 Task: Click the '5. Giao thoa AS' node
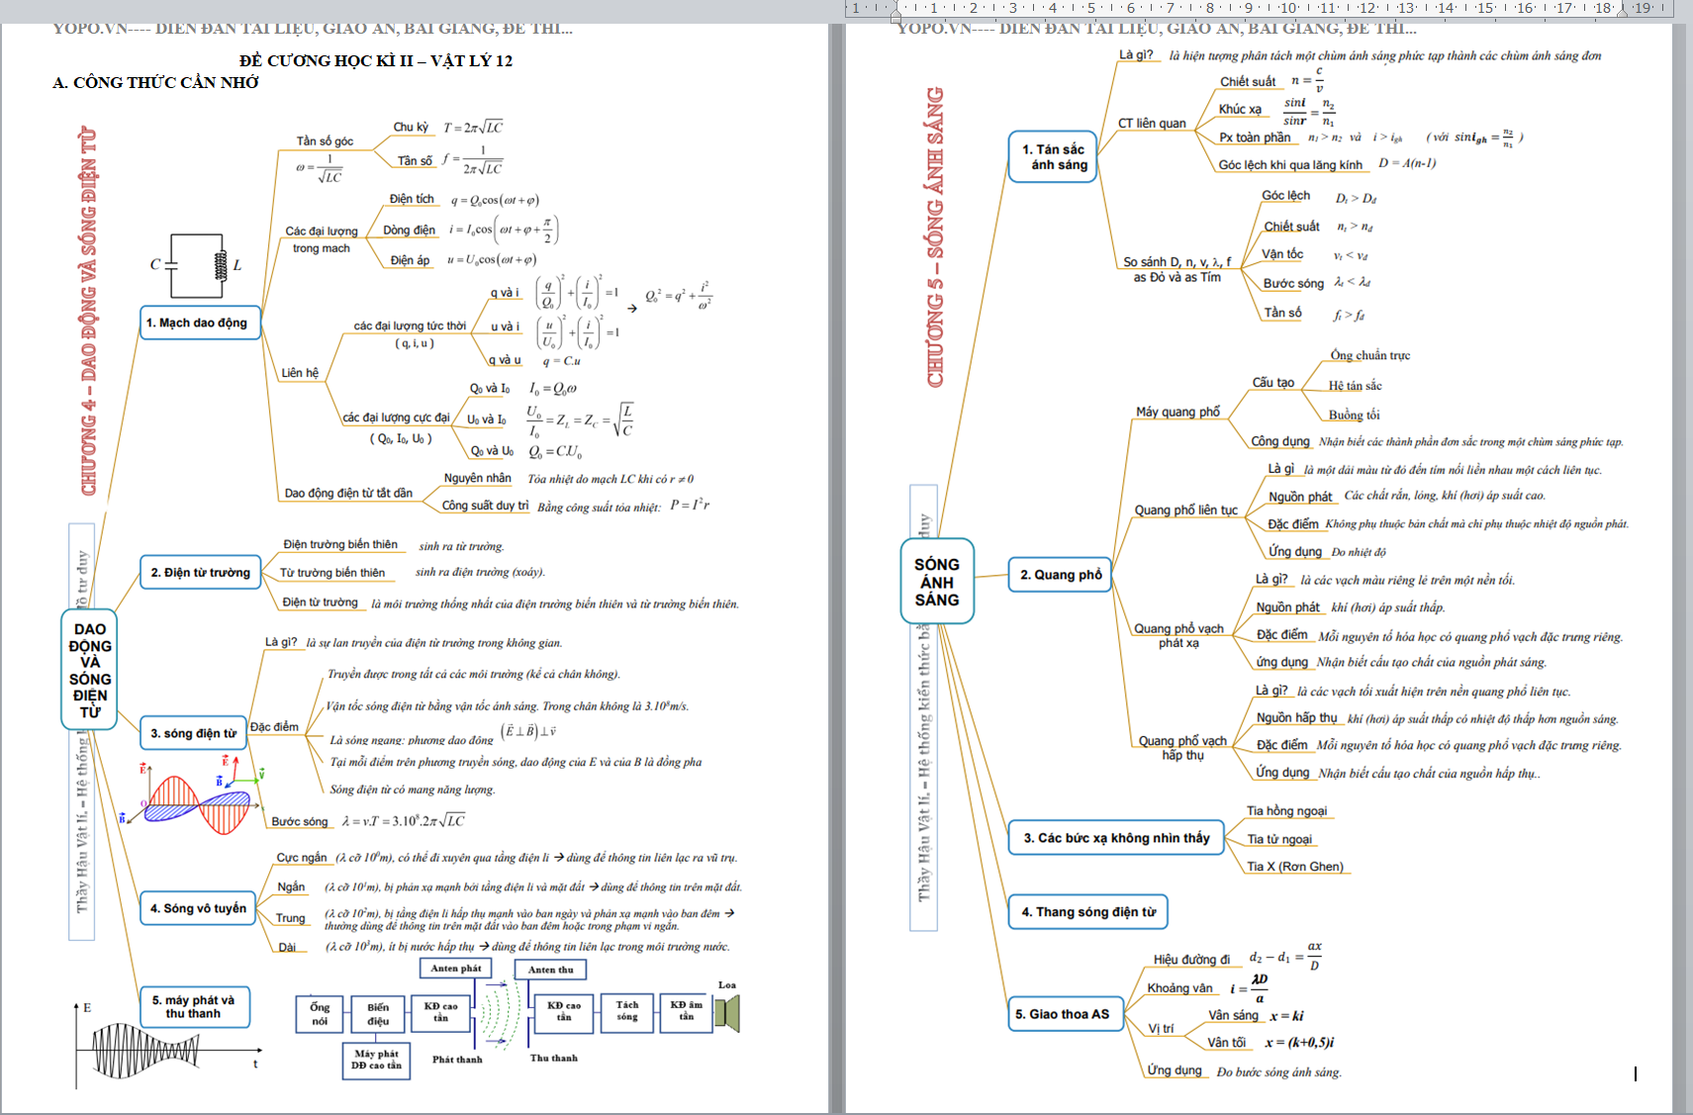[x=1063, y=1014]
